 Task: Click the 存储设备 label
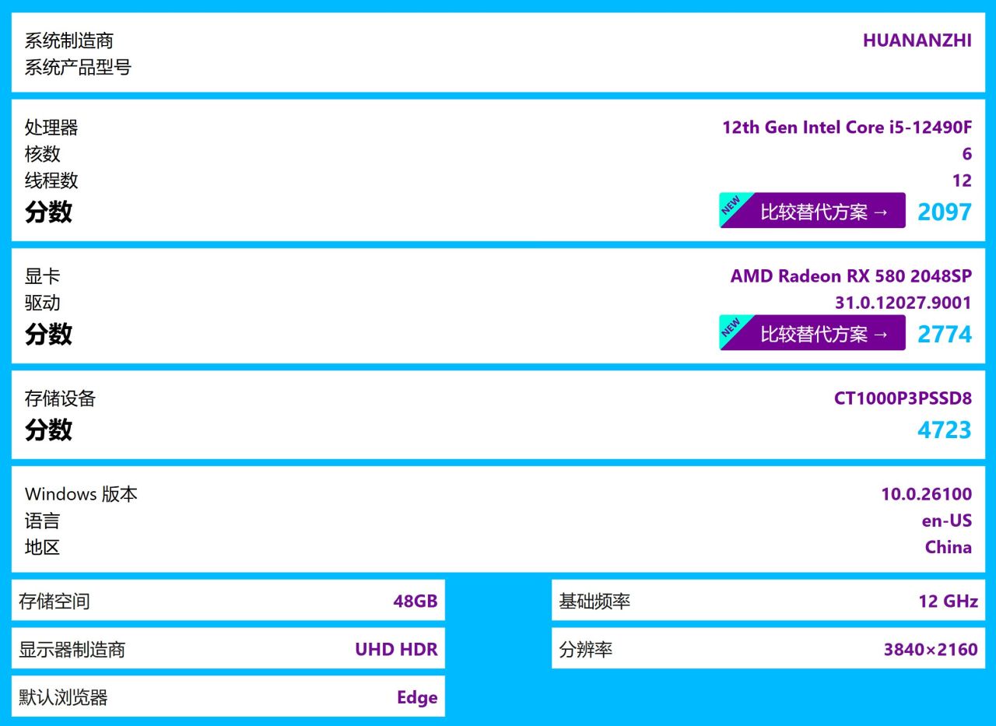(x=61, y=398)
